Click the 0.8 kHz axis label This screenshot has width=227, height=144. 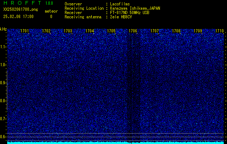3,101
